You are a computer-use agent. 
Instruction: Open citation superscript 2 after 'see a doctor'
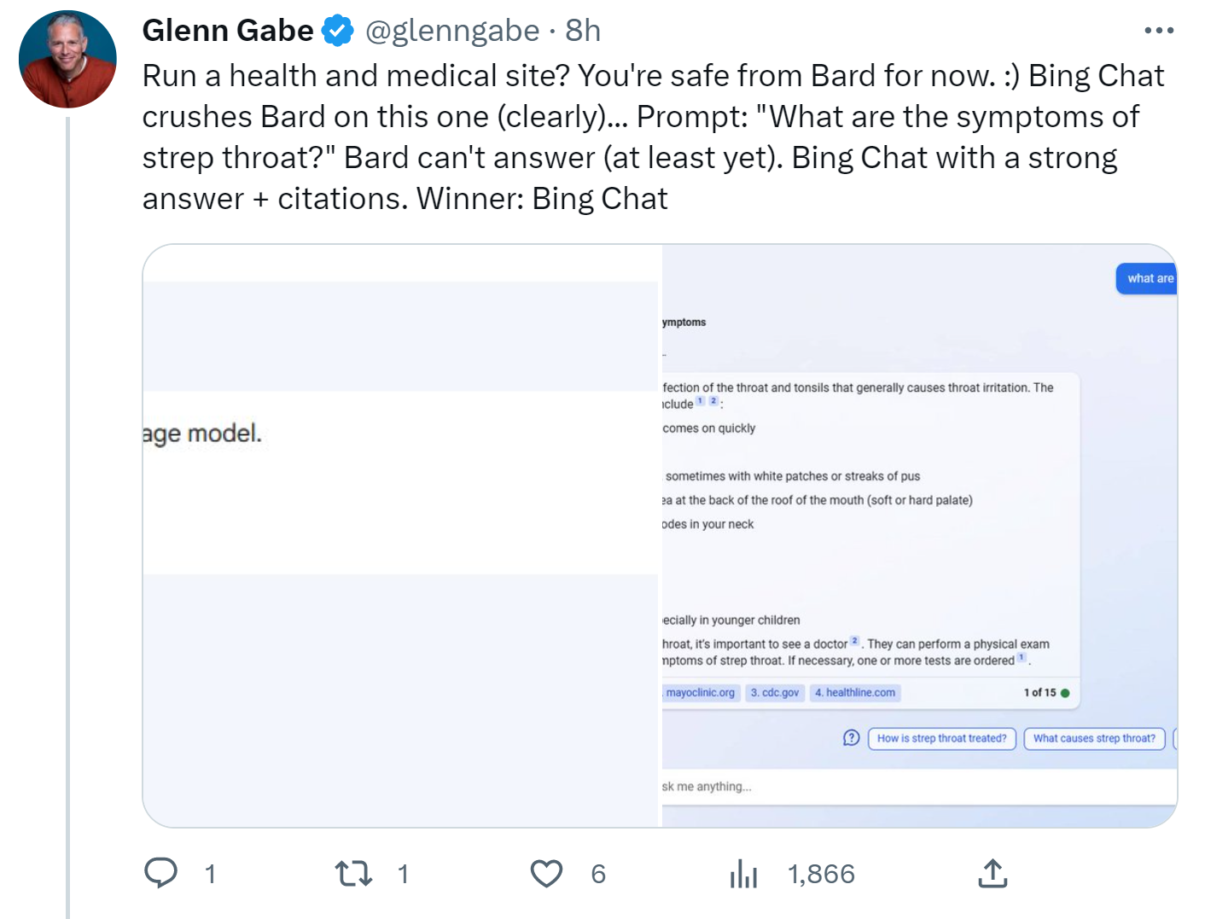[x=854, y=641]
